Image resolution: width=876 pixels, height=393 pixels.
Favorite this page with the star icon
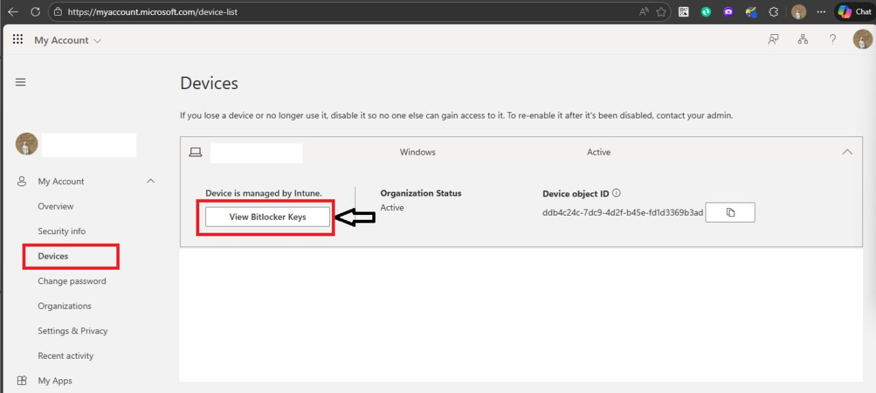[x=661, y=12]
